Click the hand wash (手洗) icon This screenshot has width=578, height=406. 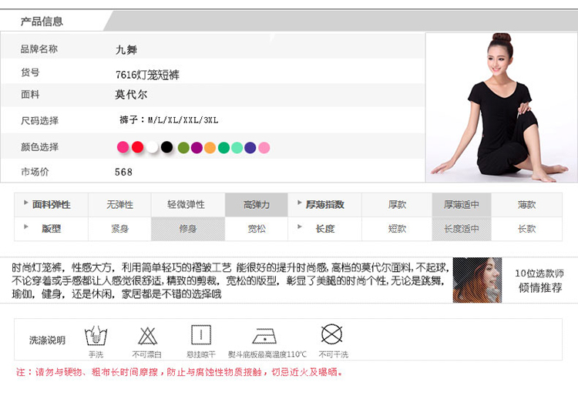(x=96, y=336)
